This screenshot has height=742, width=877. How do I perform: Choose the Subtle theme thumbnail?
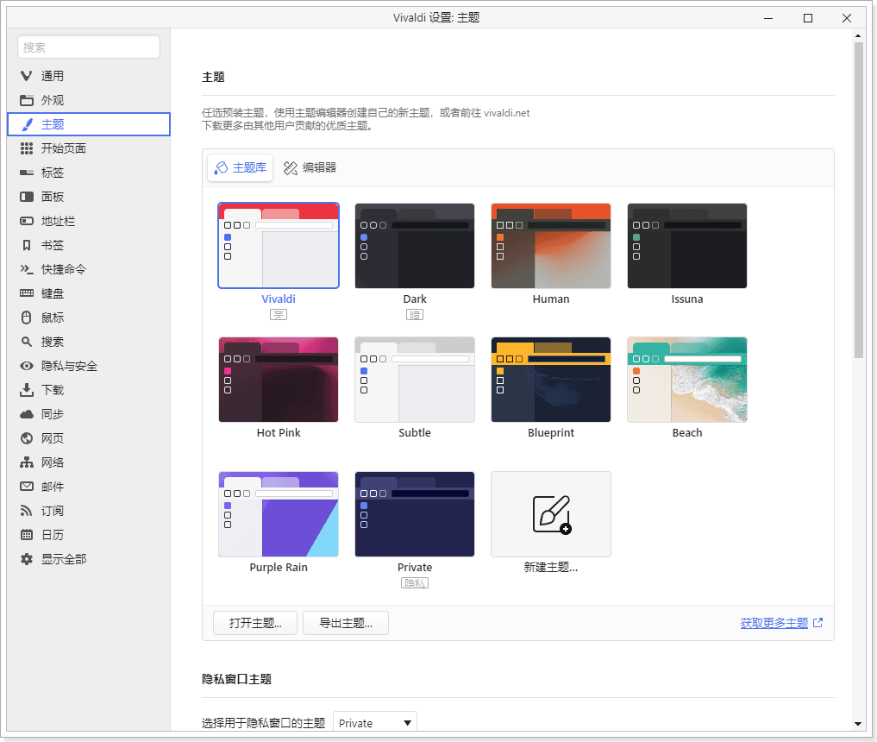[415, 380]
